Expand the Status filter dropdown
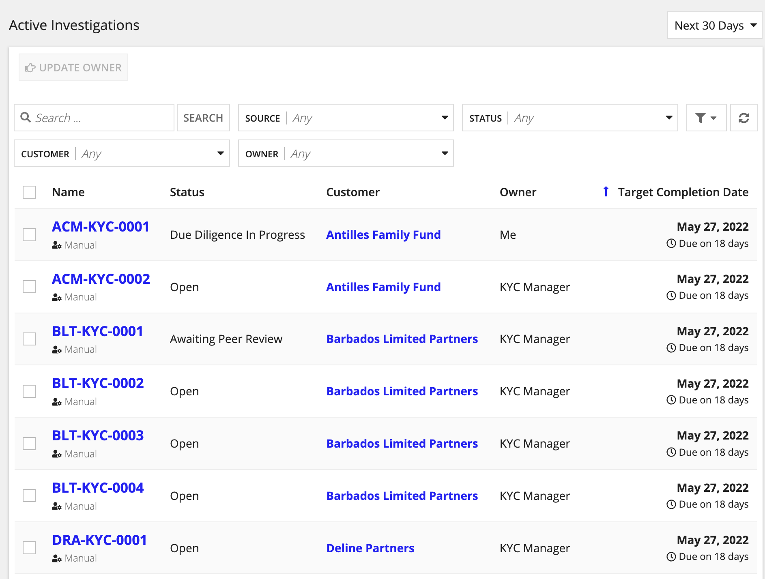This screenshot has width=765, height=579. [570, 118]
